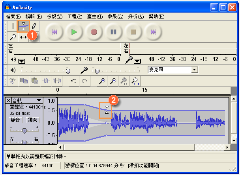Screen dimensions: 240x175
Task: Select the Time Shift arrows tool
Action: click(x=23, y=37)
